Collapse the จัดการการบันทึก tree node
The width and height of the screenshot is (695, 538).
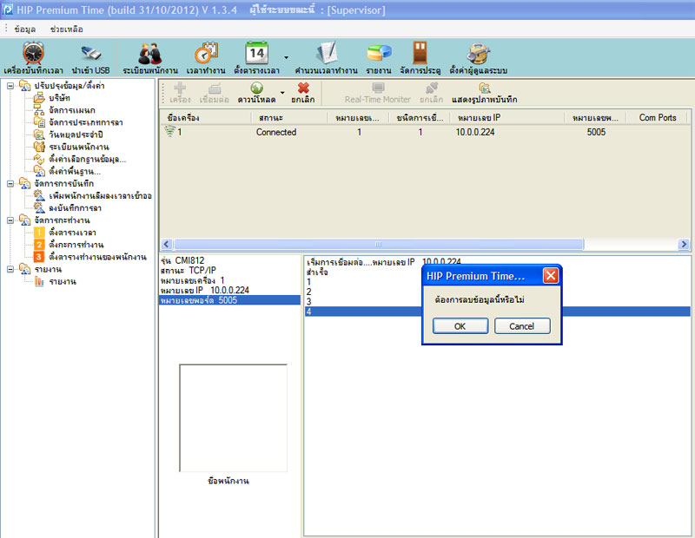click(x=10, y=183)
